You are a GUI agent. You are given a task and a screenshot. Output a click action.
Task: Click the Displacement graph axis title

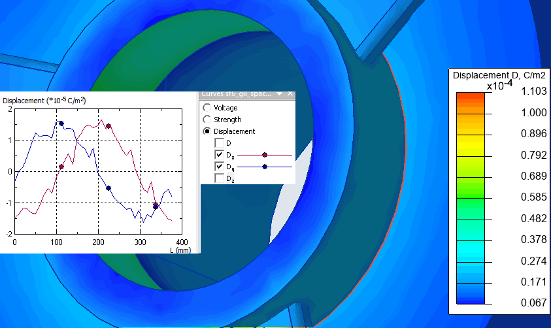pos(44,101)
